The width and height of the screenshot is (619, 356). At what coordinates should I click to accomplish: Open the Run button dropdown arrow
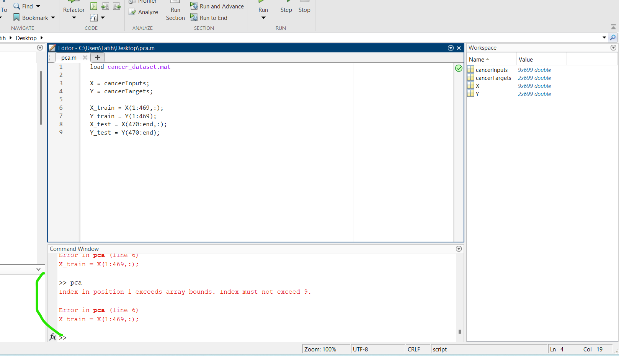(x=263, y=18)
